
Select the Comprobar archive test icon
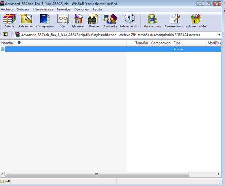click(x=45, y=18)
